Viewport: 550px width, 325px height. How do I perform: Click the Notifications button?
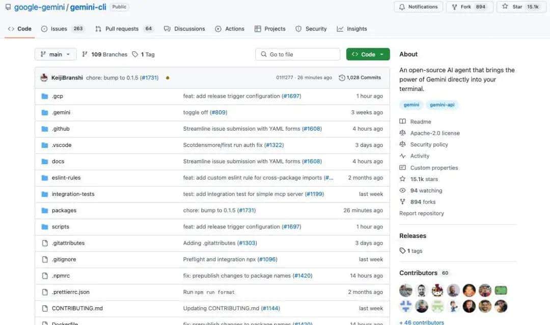tap(419, 7)
